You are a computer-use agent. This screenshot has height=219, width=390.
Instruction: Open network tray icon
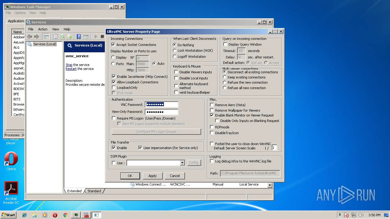pos(354,215)
